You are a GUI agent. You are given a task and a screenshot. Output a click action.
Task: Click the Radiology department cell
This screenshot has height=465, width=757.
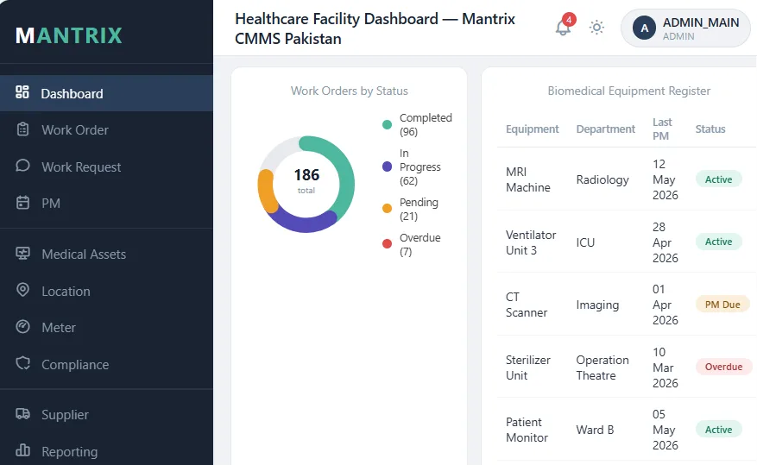pos(602,180)
